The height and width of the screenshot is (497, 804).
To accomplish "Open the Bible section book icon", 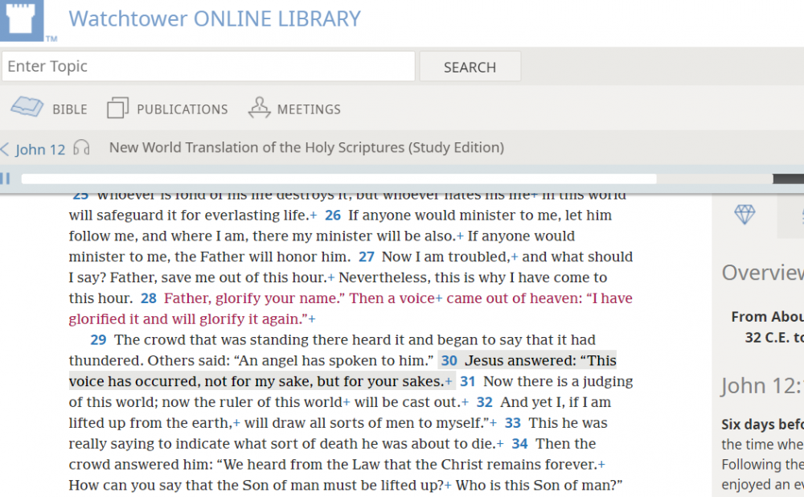I will click(x=27, y=108).
